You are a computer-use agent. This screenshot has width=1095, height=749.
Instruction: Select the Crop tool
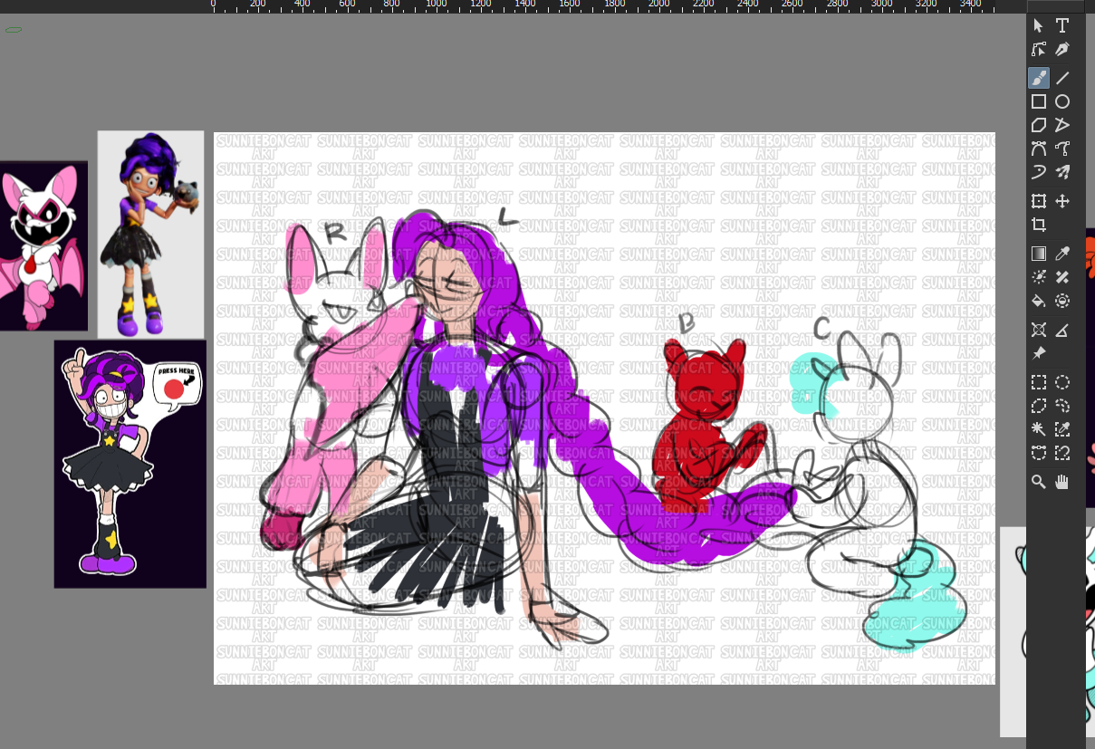pos(1039,225)
